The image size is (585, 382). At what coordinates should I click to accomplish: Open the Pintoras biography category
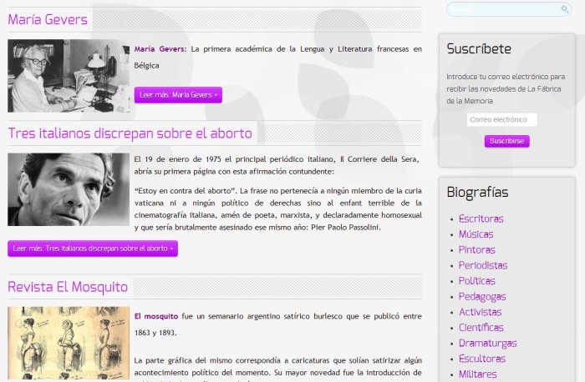477,250
